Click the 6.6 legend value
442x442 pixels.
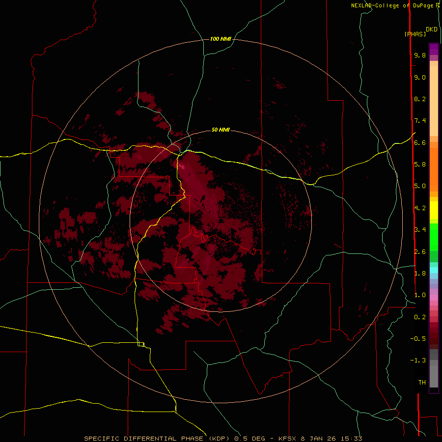click(x=420, y=142)
